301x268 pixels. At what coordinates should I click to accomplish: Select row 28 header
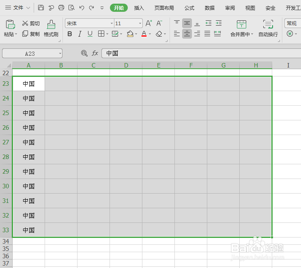(x=6, y=157)
